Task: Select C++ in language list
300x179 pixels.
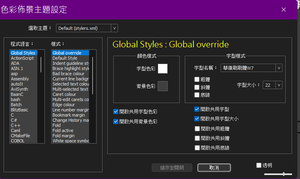Action: 24,125
